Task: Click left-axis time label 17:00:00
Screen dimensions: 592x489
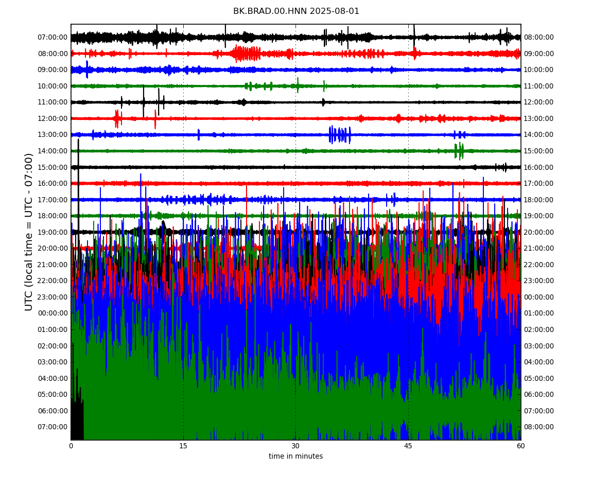Action: coord(53,200)
